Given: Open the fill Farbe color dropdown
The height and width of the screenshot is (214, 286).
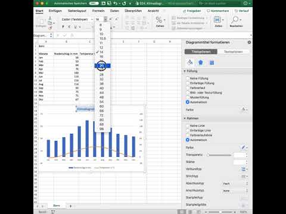Looking at the screenshot, I should 244,109.
